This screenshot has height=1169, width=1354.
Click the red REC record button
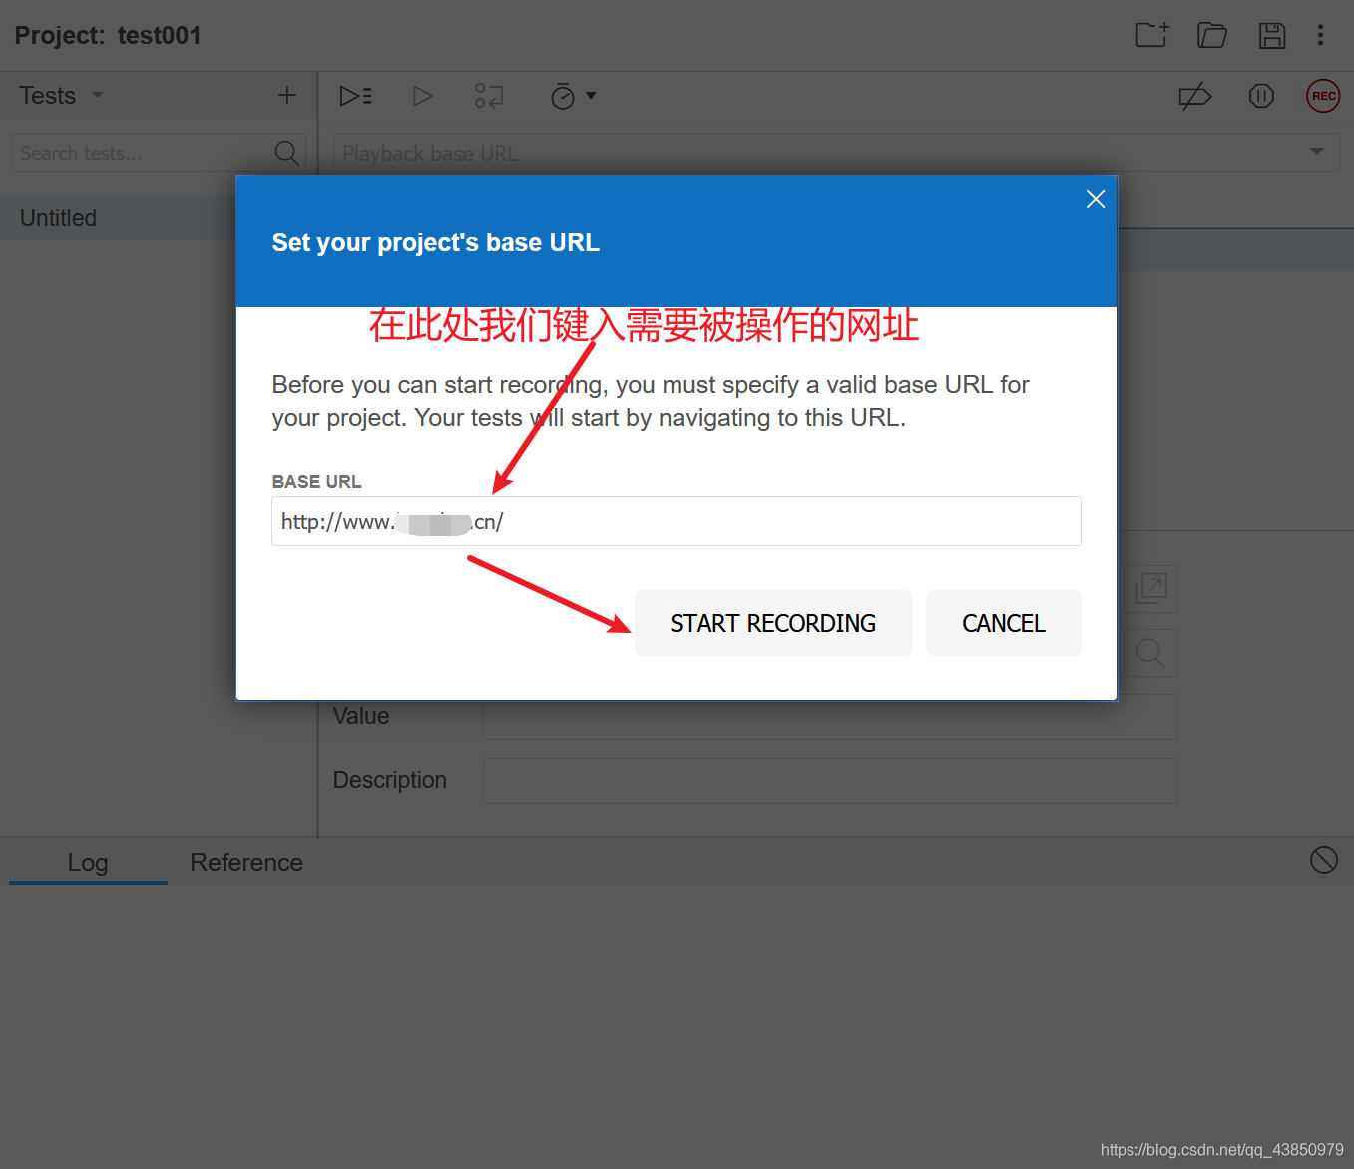(1323, 96)
